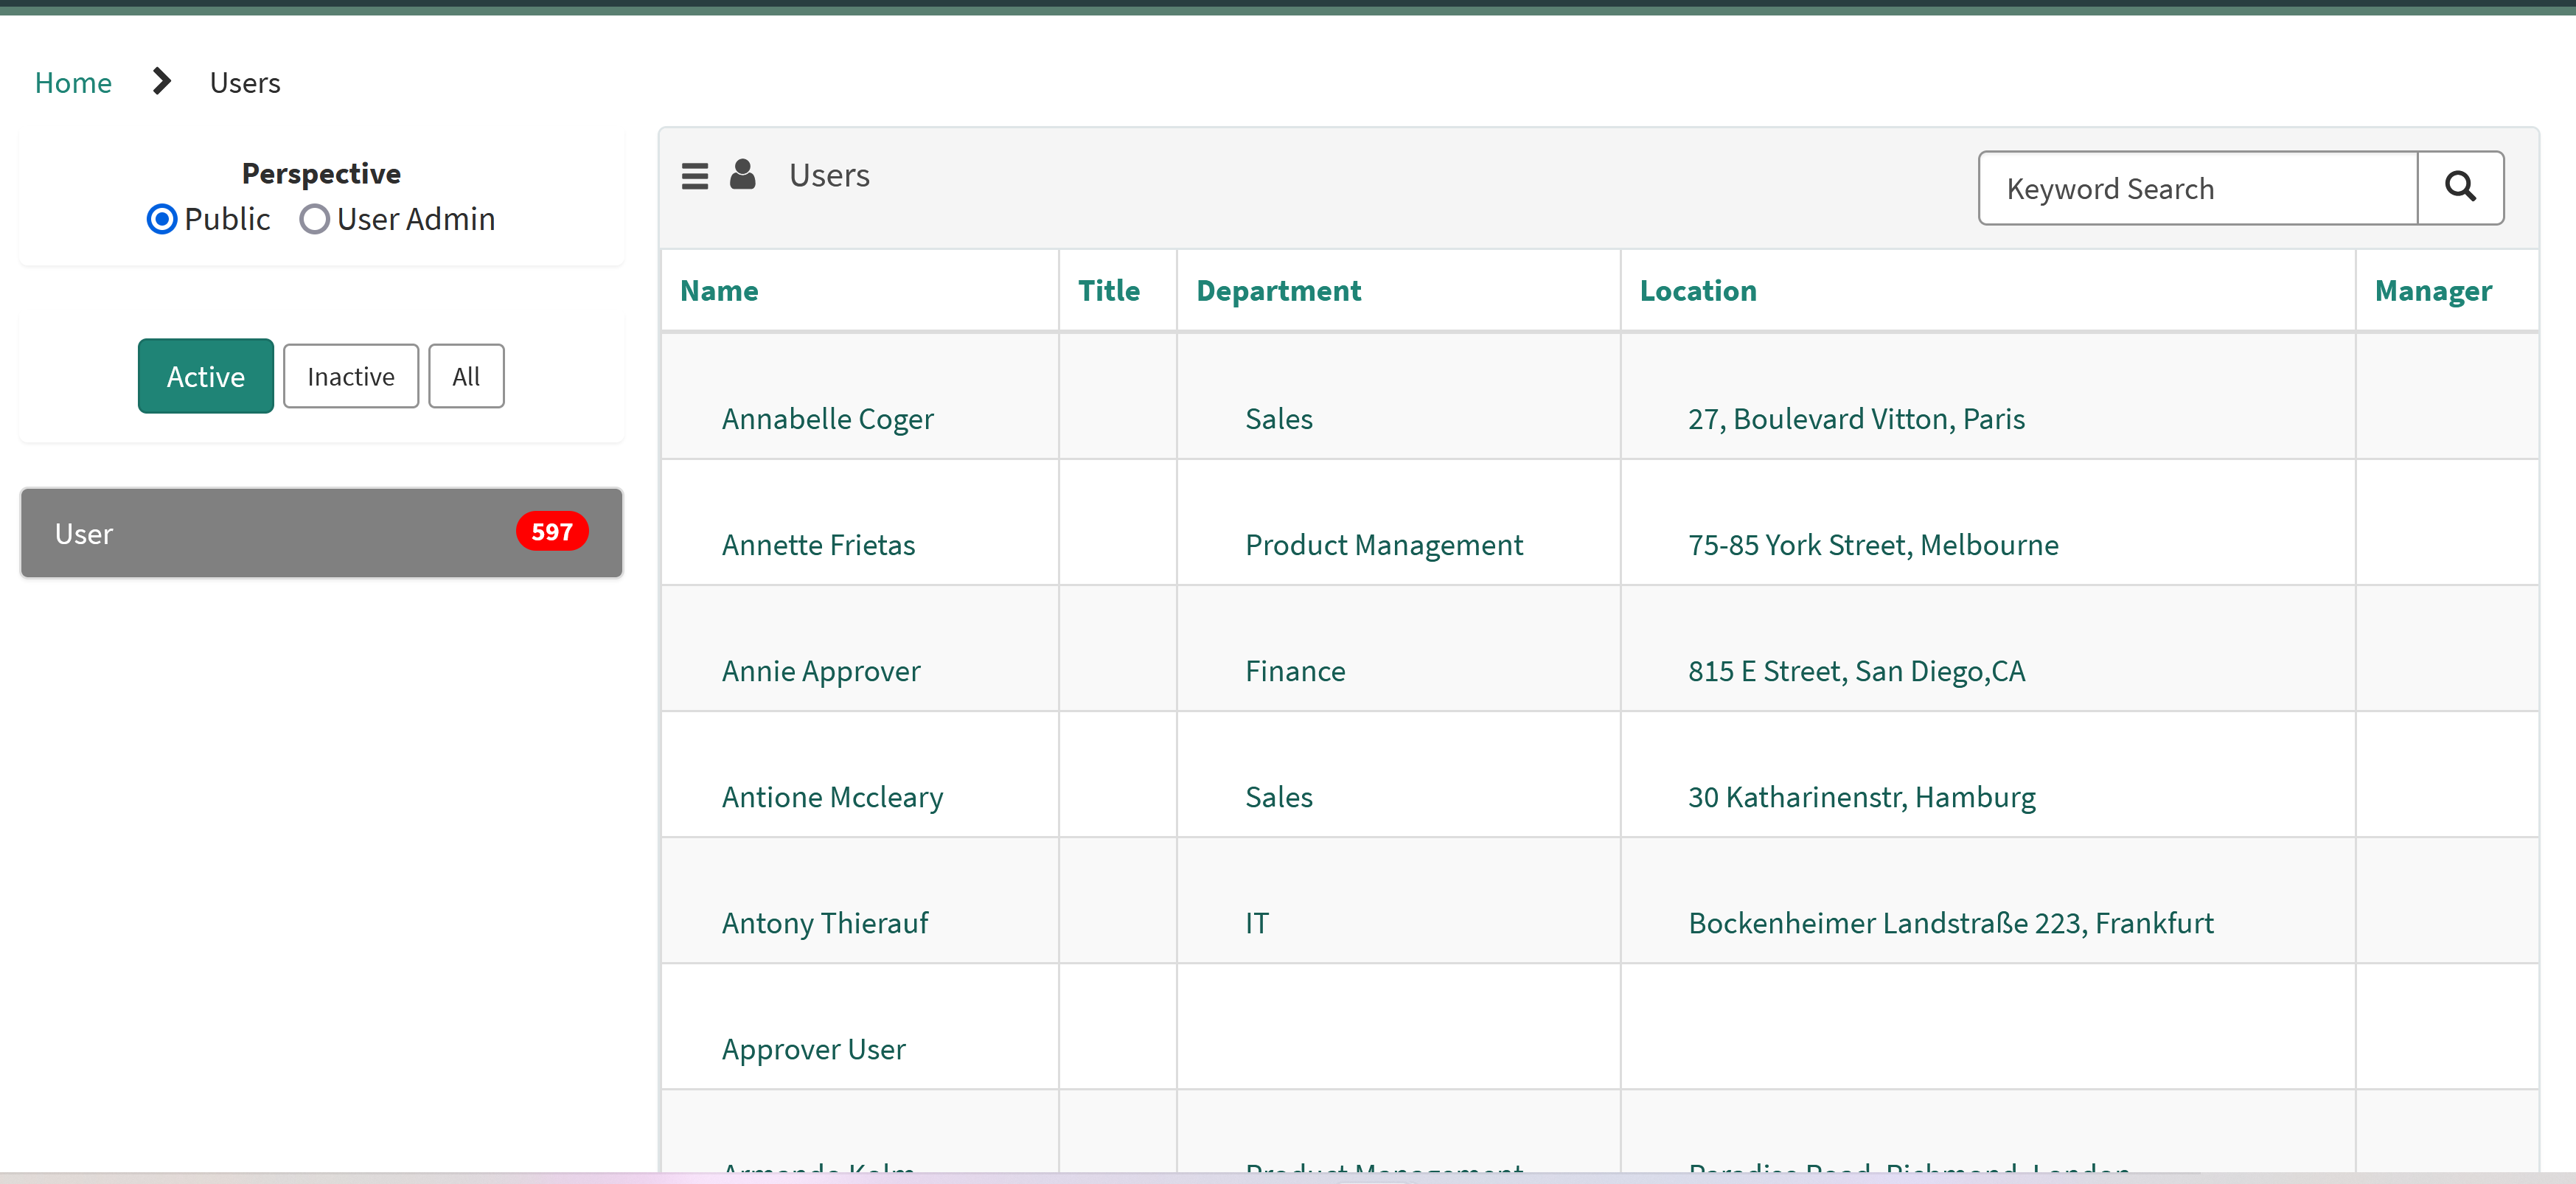Image resolution: width=2576 pixels, height=1184 pixels.
Task: Select the Active users filter
Action: (205, 376)
